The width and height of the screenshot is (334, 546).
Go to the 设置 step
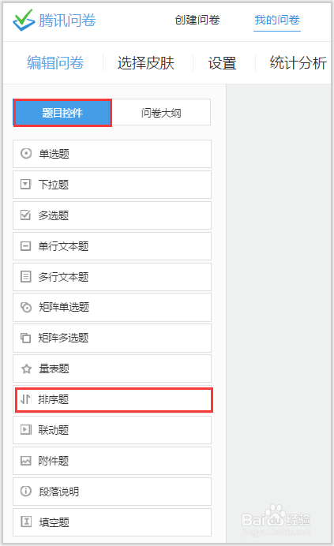point(222,63)
